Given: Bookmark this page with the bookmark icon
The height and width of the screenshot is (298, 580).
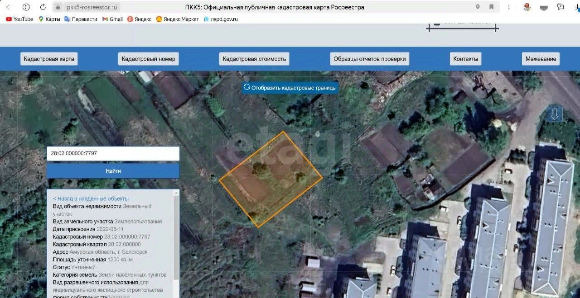Looking at the screenshot, I should click(492, 7).
